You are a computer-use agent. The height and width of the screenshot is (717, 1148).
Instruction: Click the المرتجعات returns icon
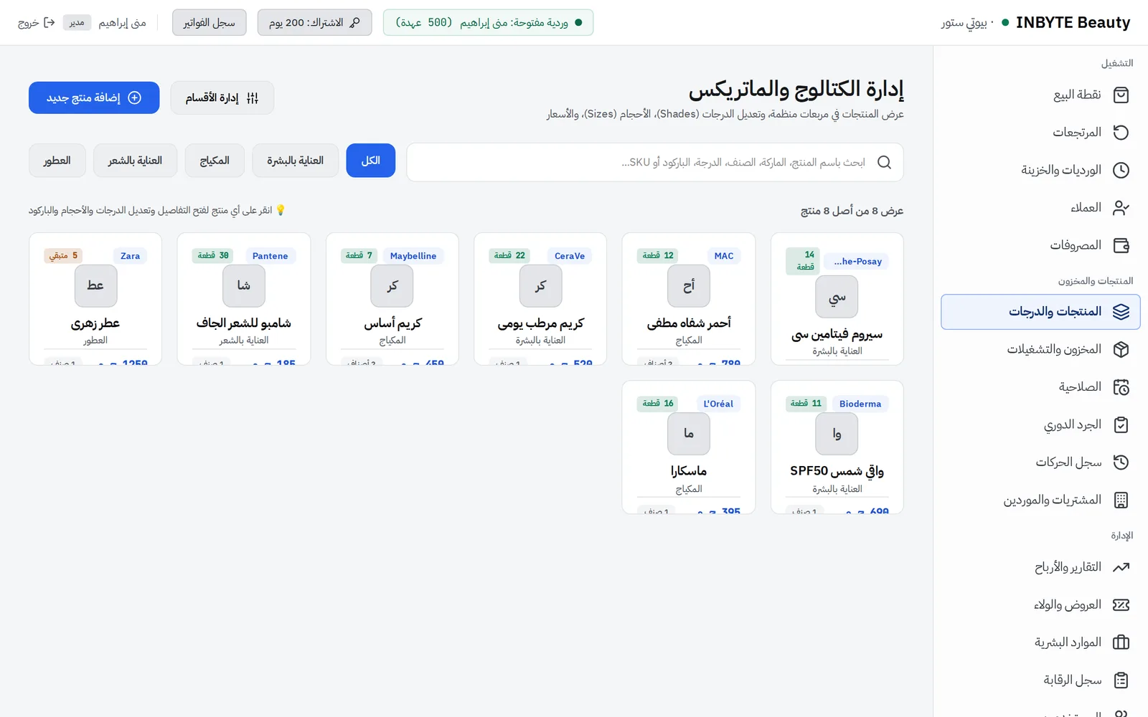[1121, 133]
